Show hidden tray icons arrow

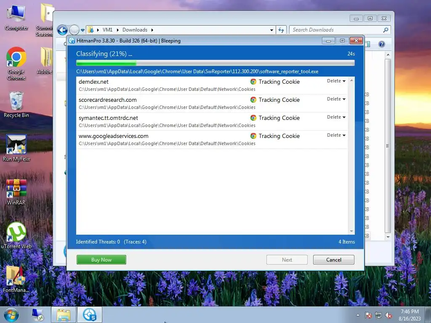(x=358, y=315)
